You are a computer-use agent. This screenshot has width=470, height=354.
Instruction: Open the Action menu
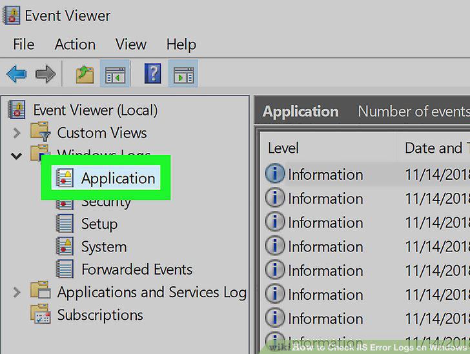75,44
